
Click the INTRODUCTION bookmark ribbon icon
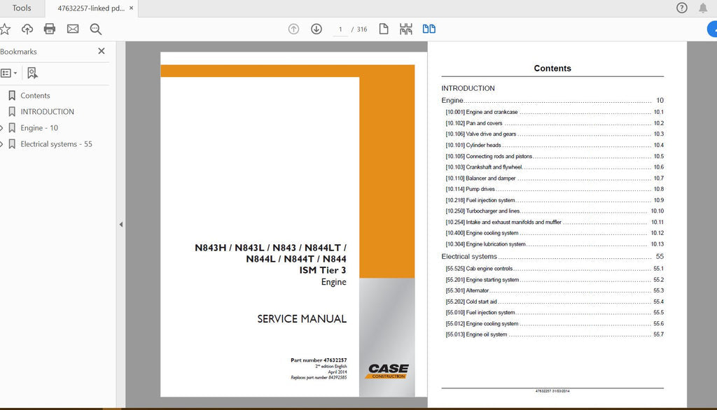[x=12, y=111]
